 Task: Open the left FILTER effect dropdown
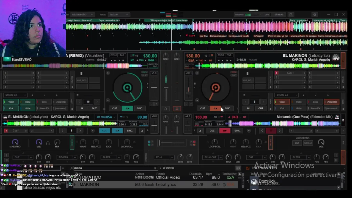tap(111, 157)
